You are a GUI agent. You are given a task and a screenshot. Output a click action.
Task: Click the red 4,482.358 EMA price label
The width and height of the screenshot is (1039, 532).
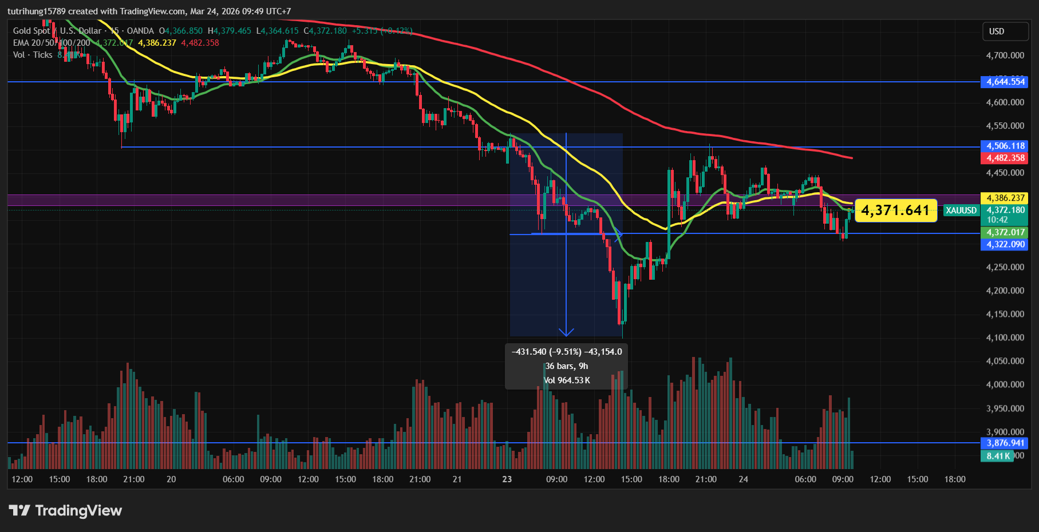pyautogui.click(x=1005, y=158)
